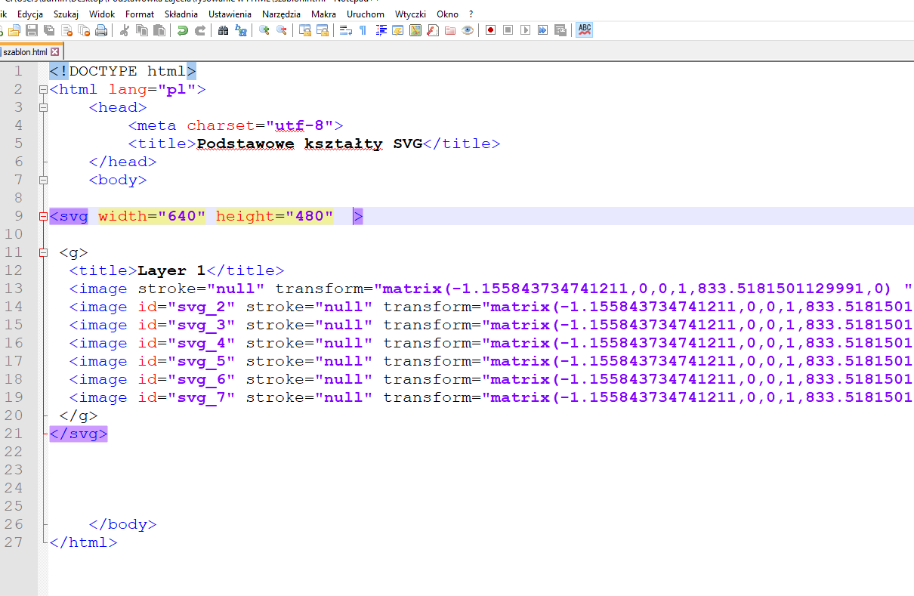Close the current document via toolbar
The image size is (914, 596).
click(x=66, y=30)
